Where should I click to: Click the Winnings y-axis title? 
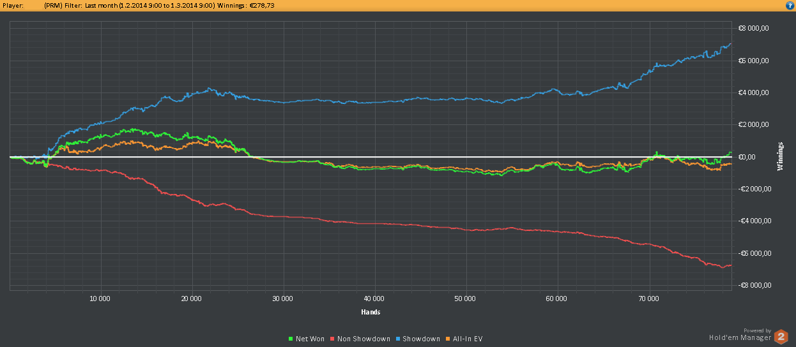tap(780, 157)
